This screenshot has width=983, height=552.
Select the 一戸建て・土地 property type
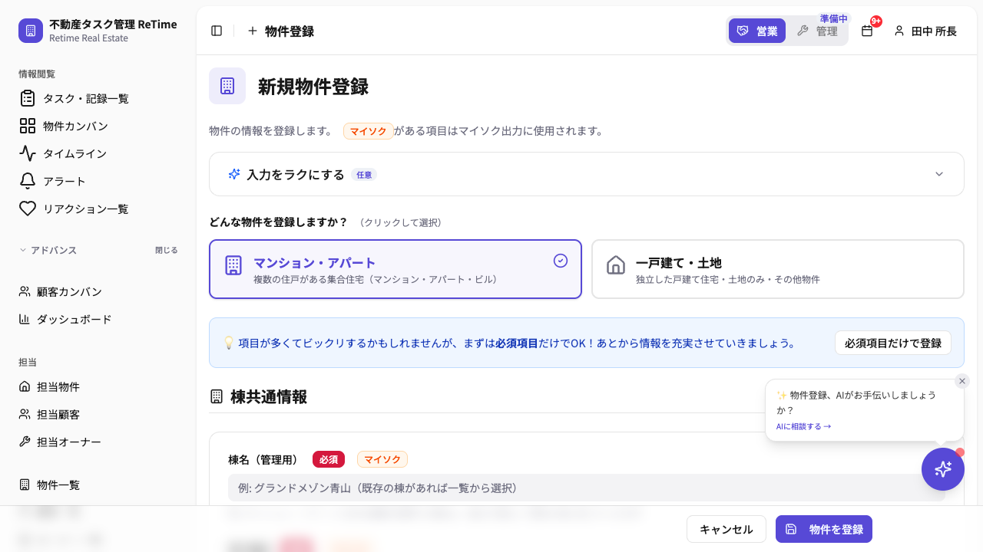pyautogui.click(x=778, y=269)
